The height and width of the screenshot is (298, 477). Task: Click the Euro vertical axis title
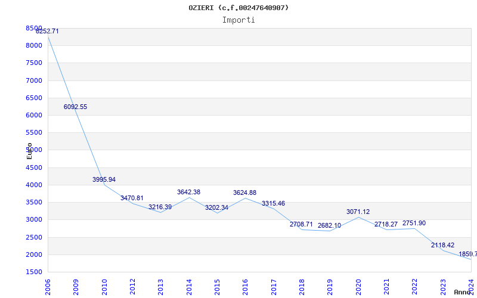pos(29,151)
